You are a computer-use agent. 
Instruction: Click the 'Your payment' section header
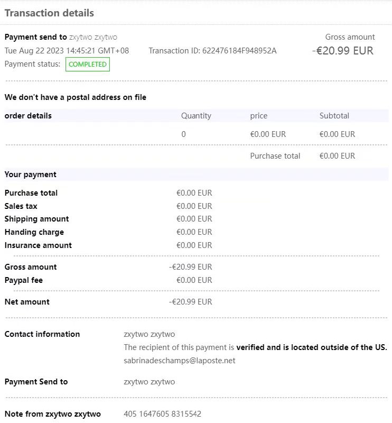(31, 174)
